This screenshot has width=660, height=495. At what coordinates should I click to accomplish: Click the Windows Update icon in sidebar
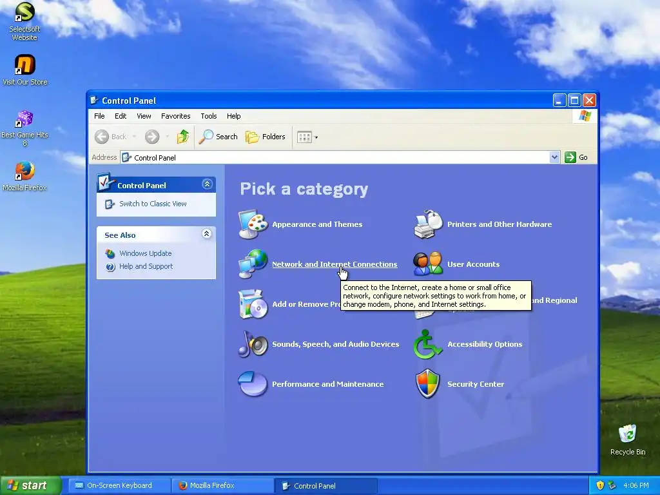point(110,253)
